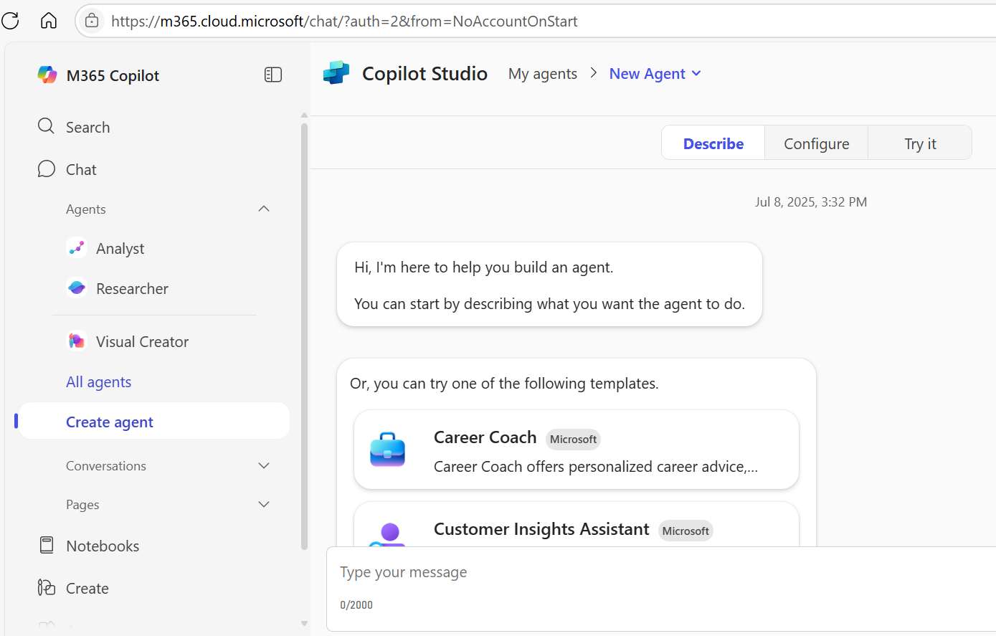Image resolution: width=996 pixels, height=636 pixels.
Task: Open the Researcher agent icon
Action: (77, 288)
